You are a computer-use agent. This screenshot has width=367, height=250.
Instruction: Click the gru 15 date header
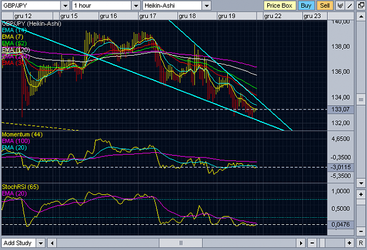(x=69, y=16)
